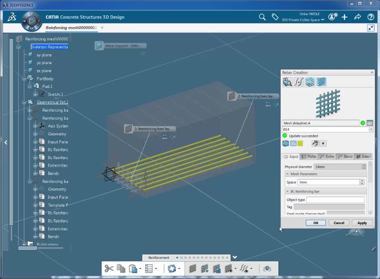The height and width of the screenshot is (279, 380).
Task: Toggle the solid cube display icon
Action: click(x=285, y=143)
